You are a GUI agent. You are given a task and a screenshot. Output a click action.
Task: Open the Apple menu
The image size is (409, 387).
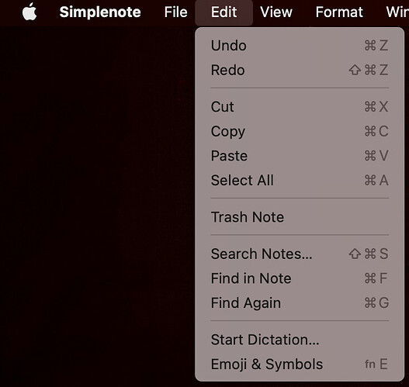(29, 12)
